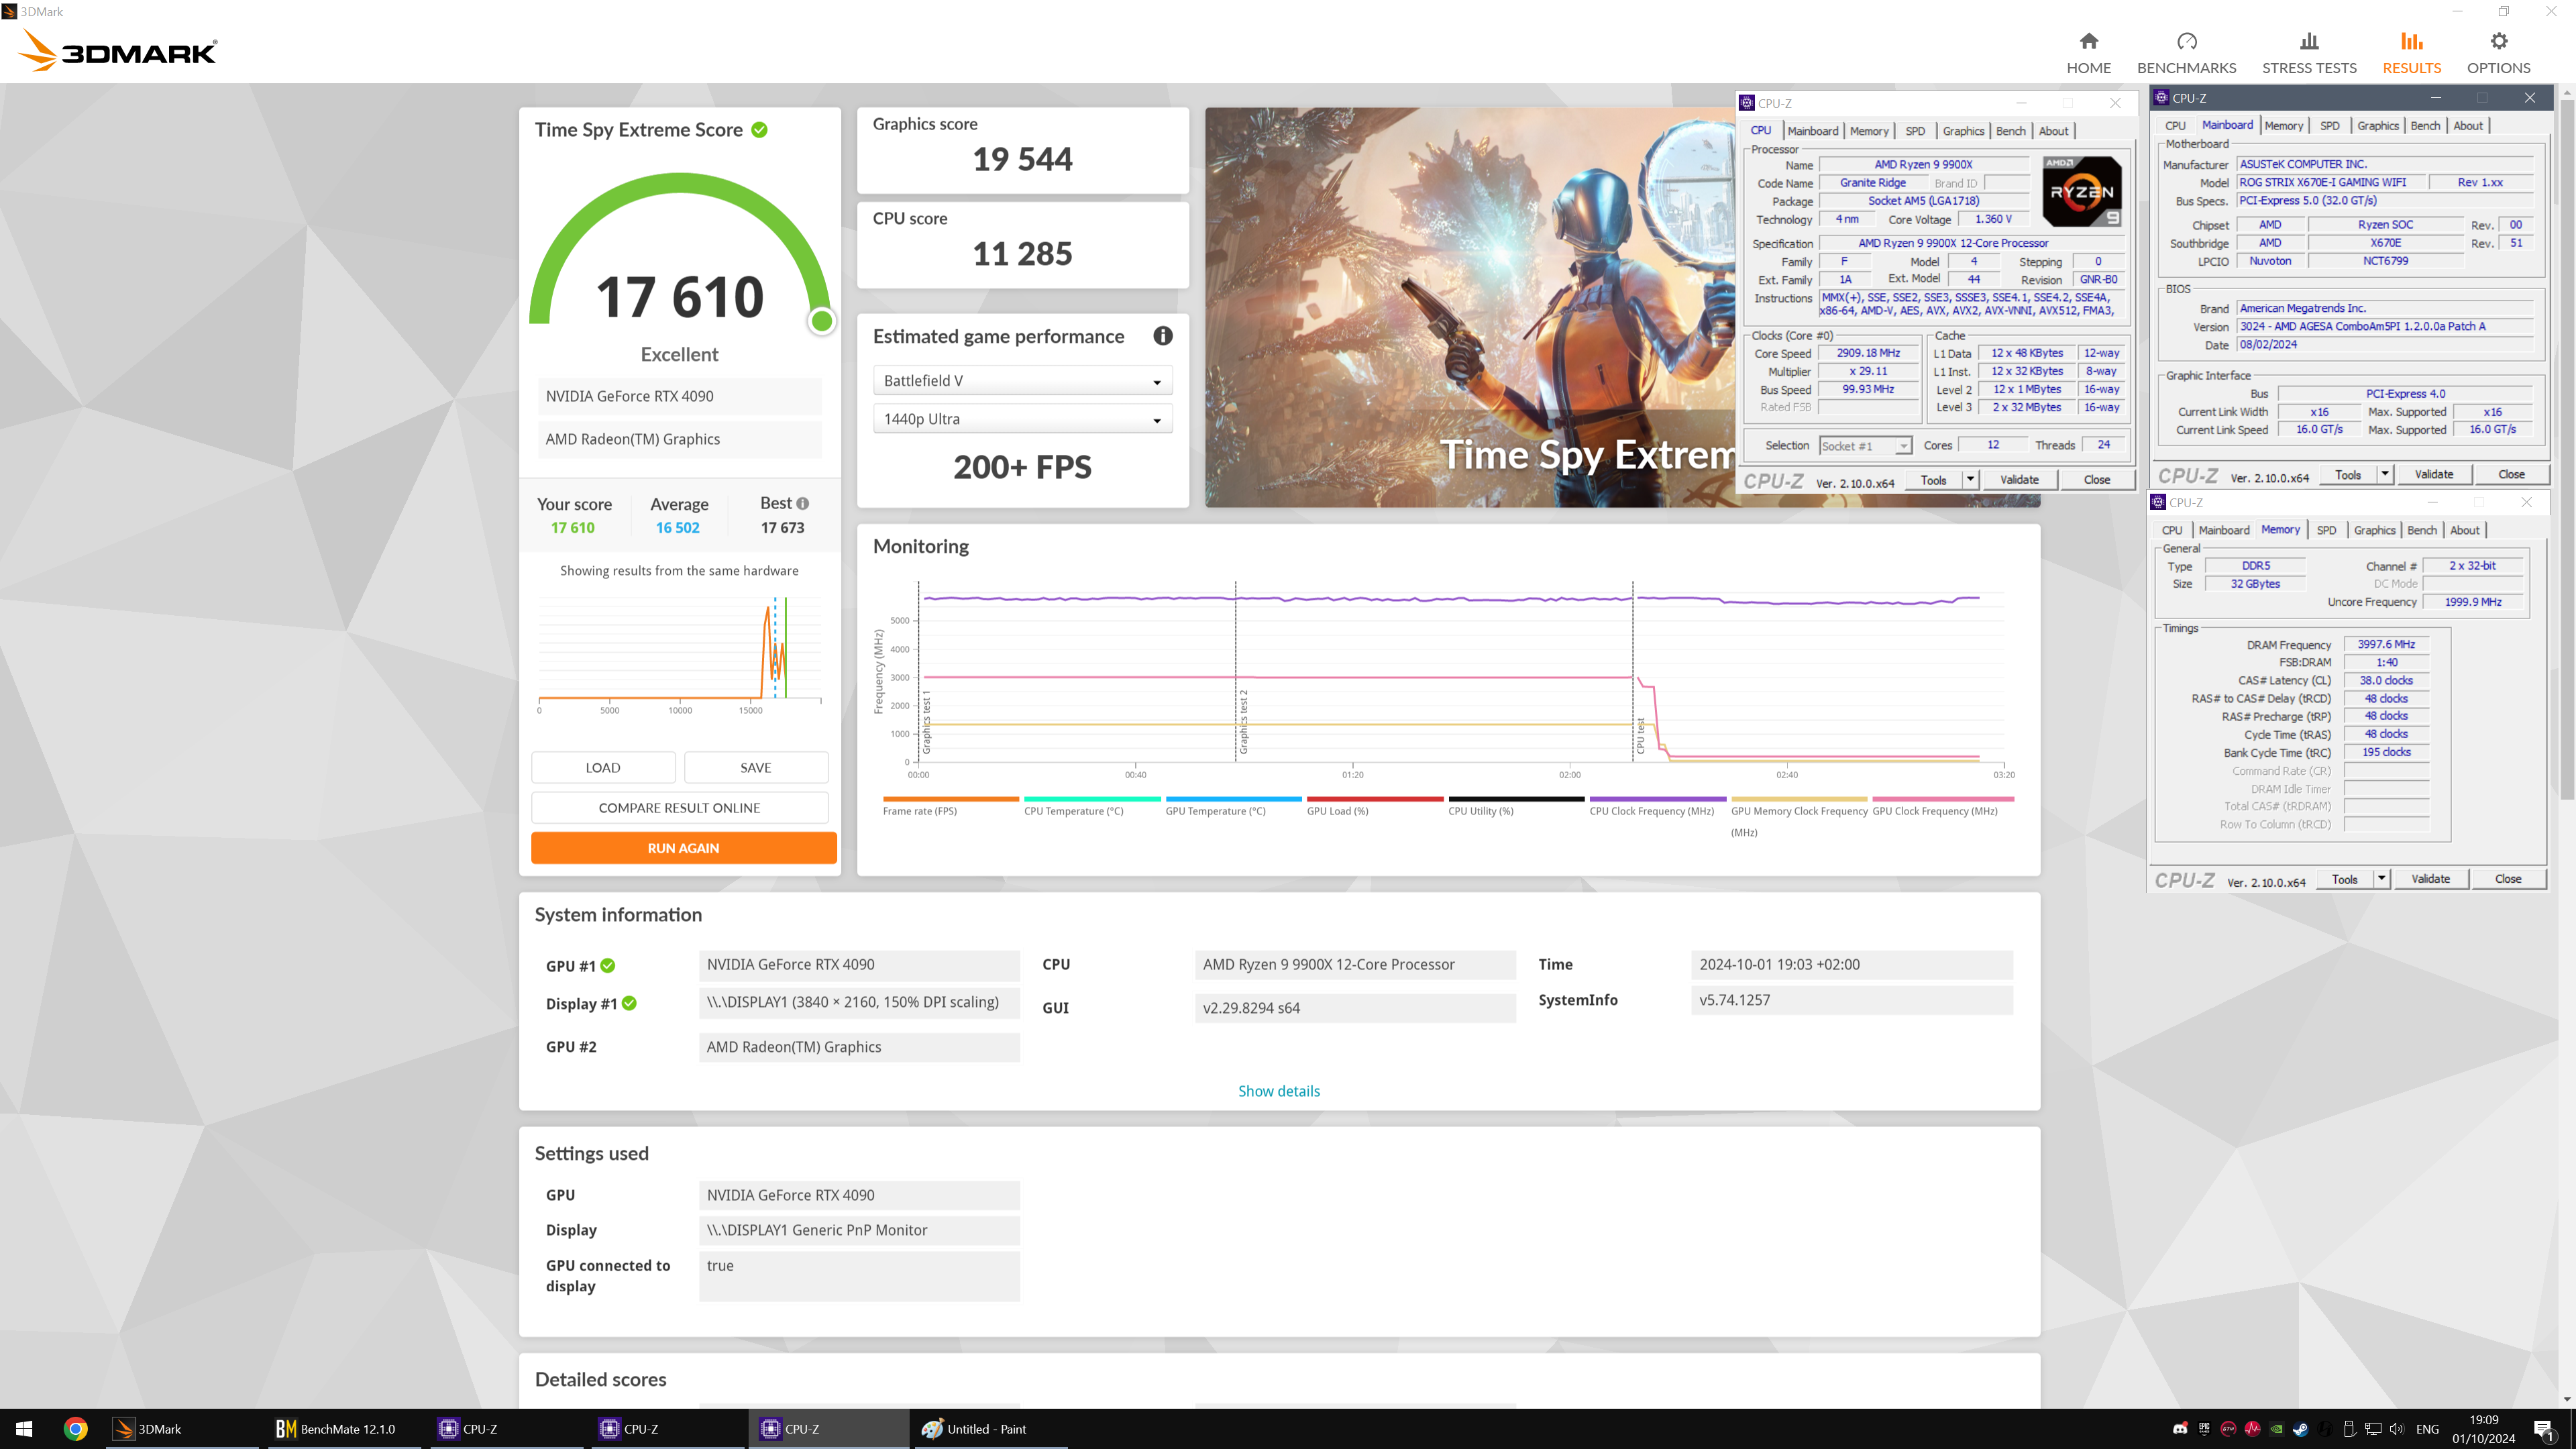Screen dimensions: 2576x1449
Task: Click the 3DMARK logo in the header
Action: (x=118, y=51)
